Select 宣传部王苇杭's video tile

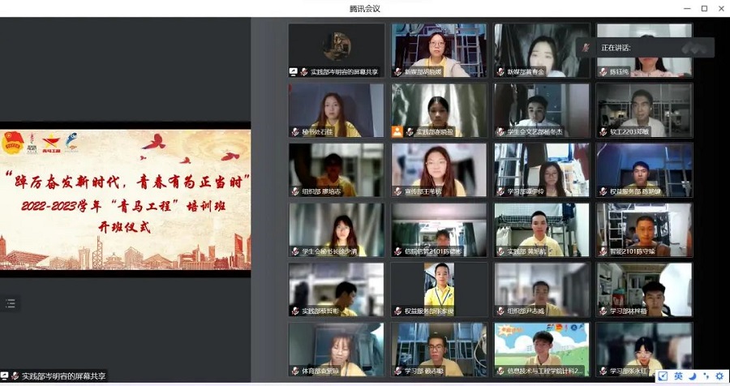tap(439, 169)
